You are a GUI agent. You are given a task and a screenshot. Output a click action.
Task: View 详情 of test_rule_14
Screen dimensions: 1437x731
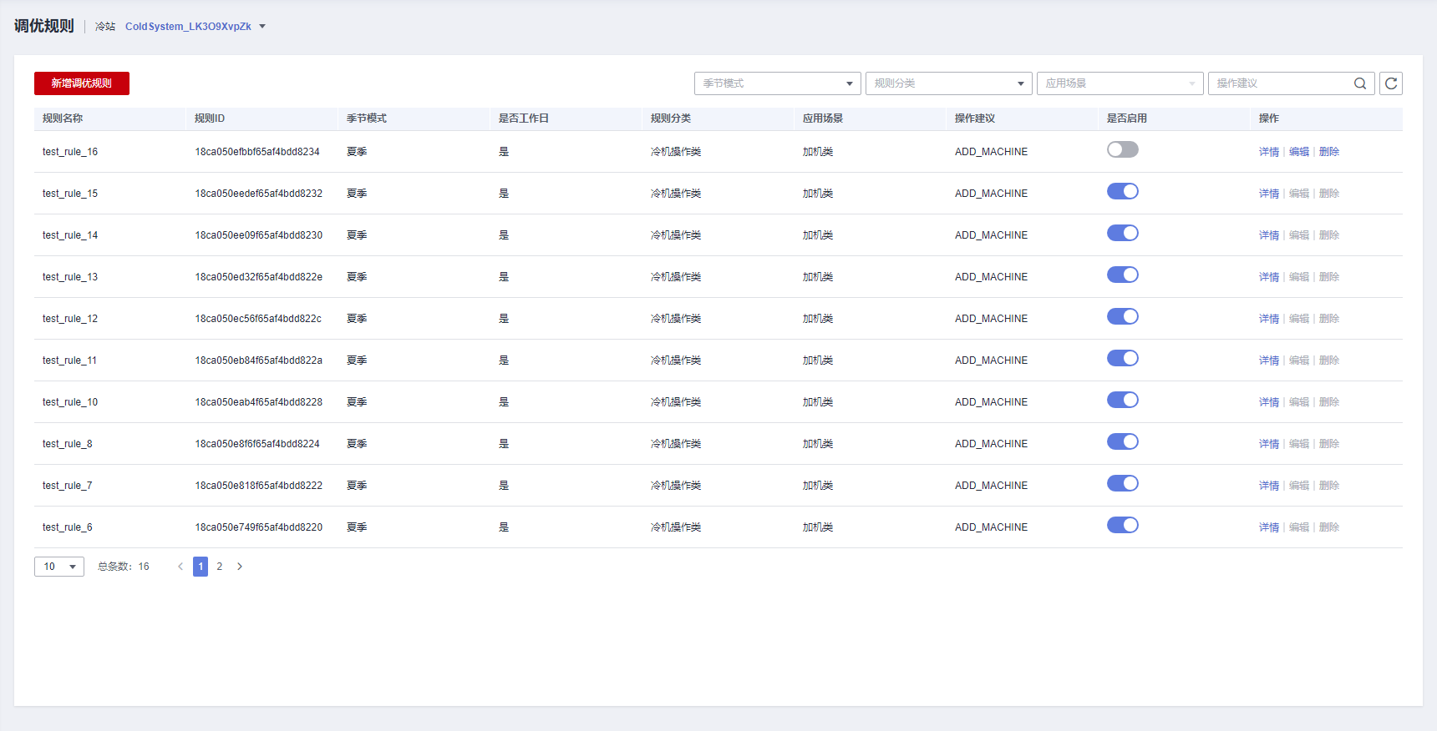1269,235
